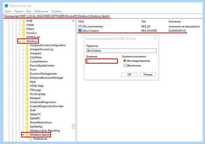Image resolution: width=205 pixels, height=144 pixels.
Task: Select the Wallet folder icon
Action: coord(23,25)
